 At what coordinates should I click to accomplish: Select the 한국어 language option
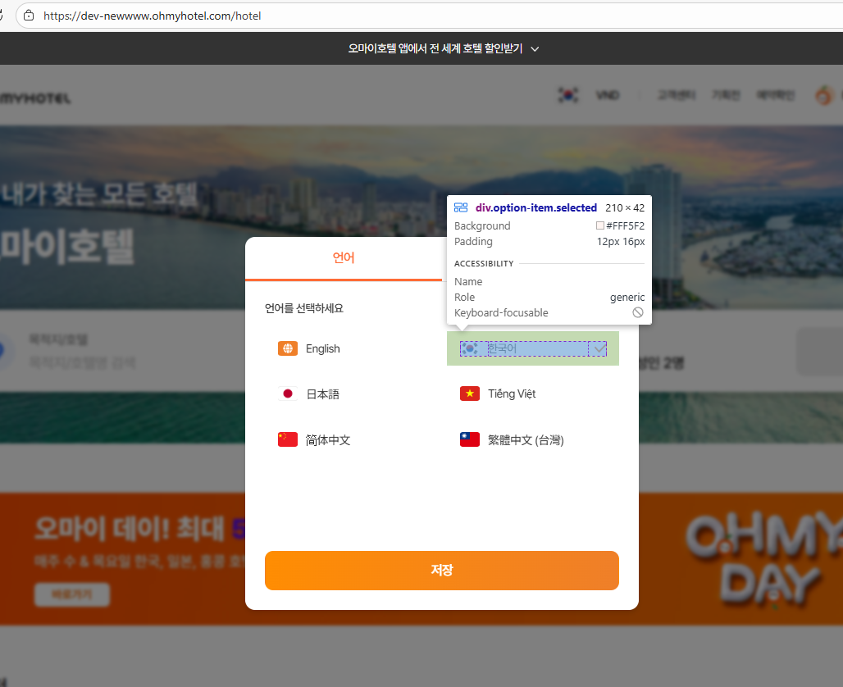[533, 348]
